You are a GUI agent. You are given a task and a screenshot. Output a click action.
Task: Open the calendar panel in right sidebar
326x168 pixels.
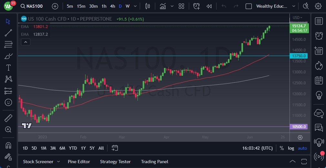pos(319,80)
